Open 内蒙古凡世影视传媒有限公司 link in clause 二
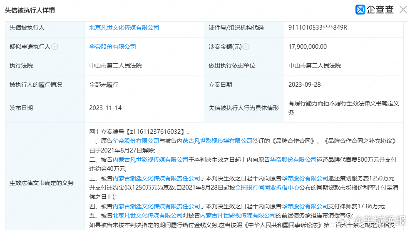410x230 pixels. tap(150, 159)
